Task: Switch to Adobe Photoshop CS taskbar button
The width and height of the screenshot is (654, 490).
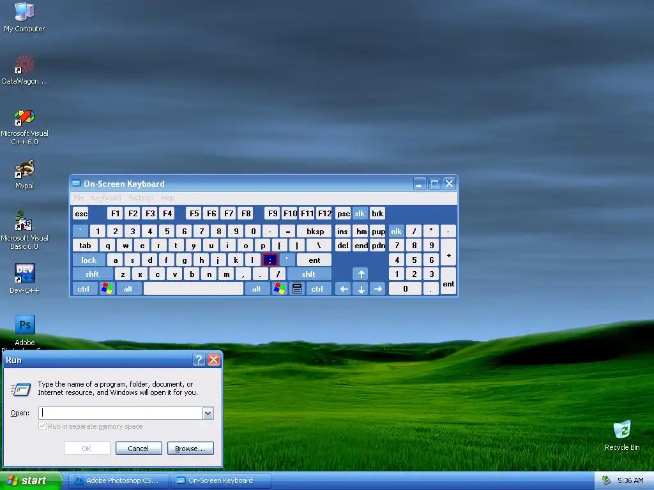Action: (118, 480)
